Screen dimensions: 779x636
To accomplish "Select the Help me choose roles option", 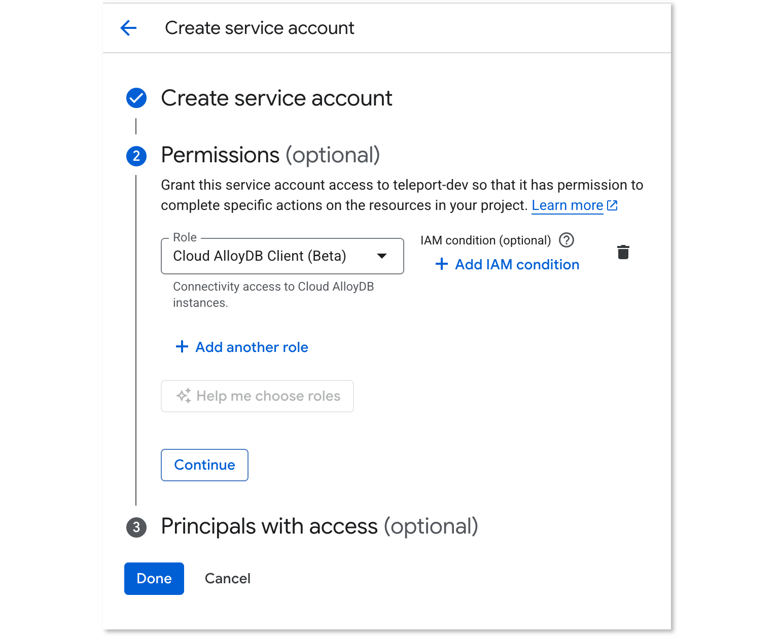I will click(x=257, y=396).
